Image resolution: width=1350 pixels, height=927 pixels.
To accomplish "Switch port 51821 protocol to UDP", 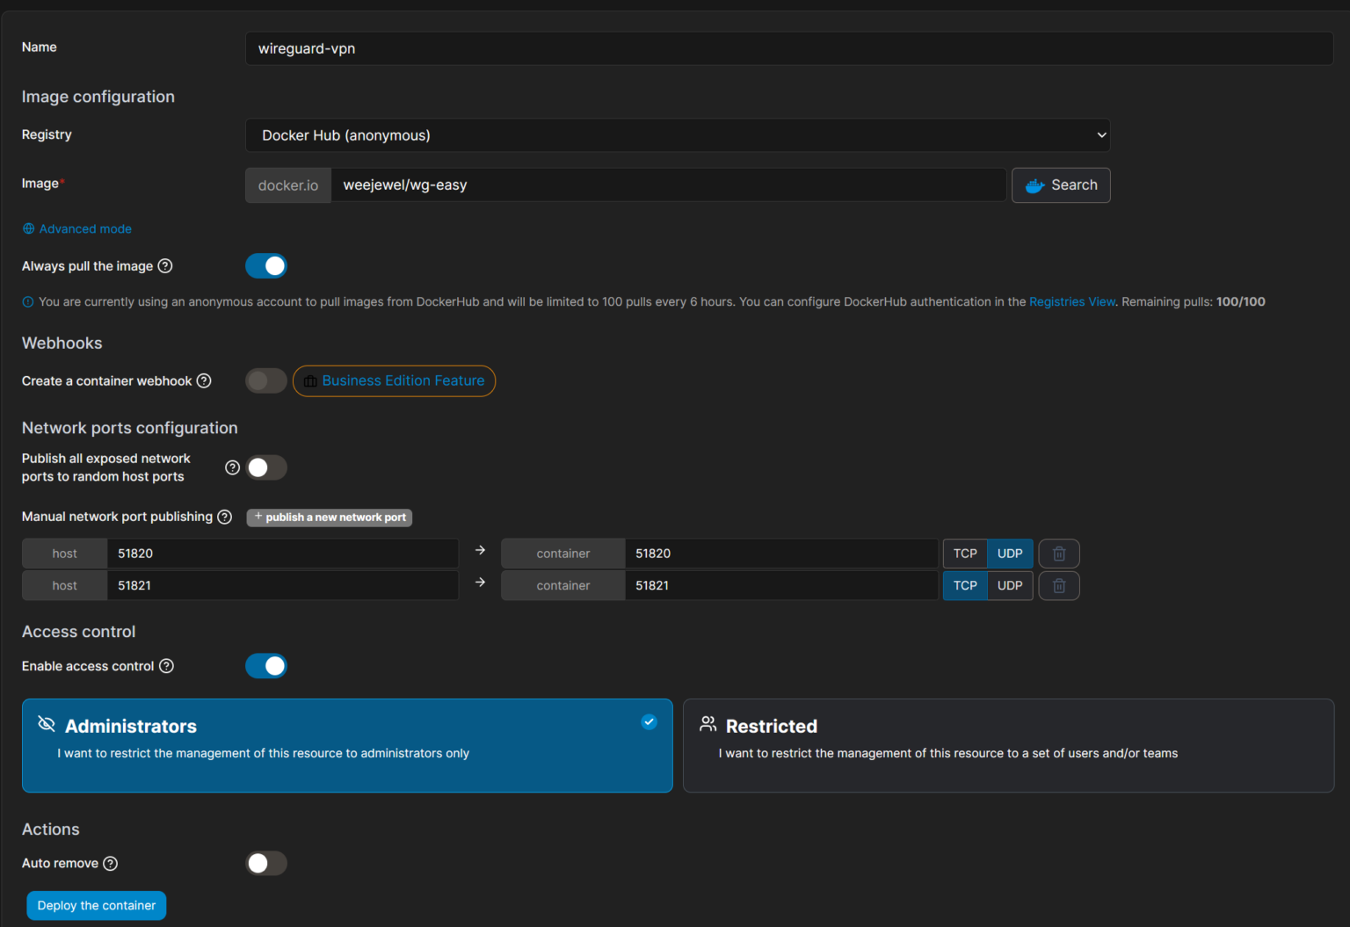I will click(x=1010, y=585).
